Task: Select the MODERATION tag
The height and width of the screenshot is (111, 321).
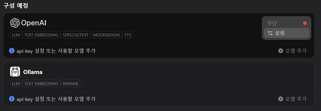Action: [106, 35]
